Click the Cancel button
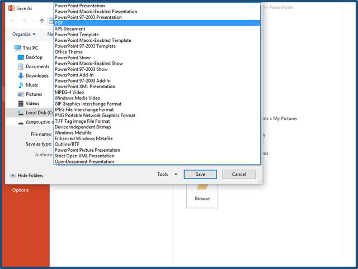The width and height of the screenshot is (358, 269). pos(239,174)
